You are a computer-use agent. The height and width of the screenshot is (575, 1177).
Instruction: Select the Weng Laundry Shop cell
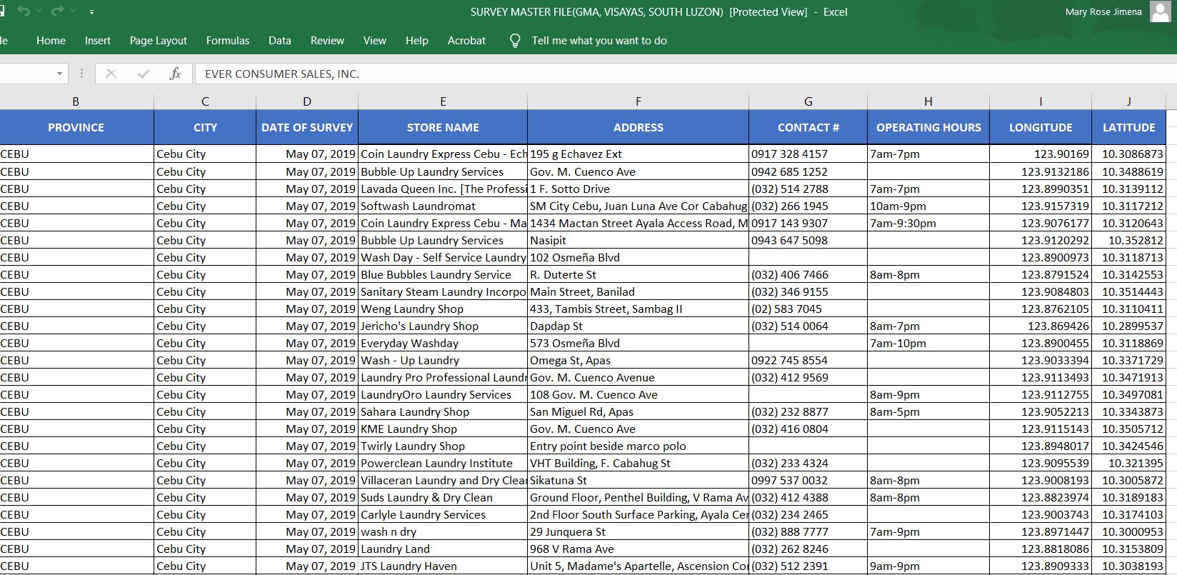pos(443,309)
